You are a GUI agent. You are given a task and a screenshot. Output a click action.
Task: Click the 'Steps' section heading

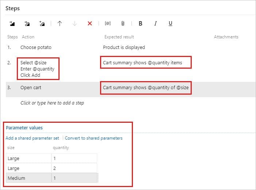coord(12,8)
